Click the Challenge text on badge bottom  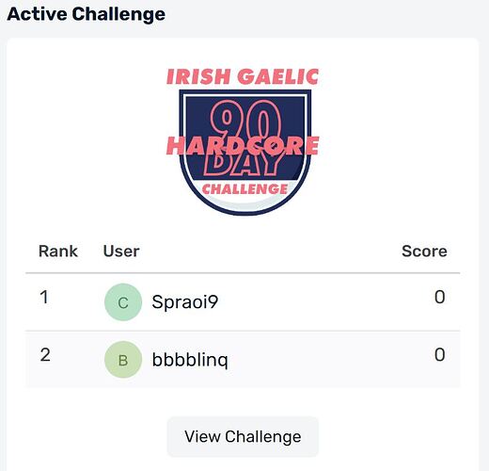[x=244, y=189]
